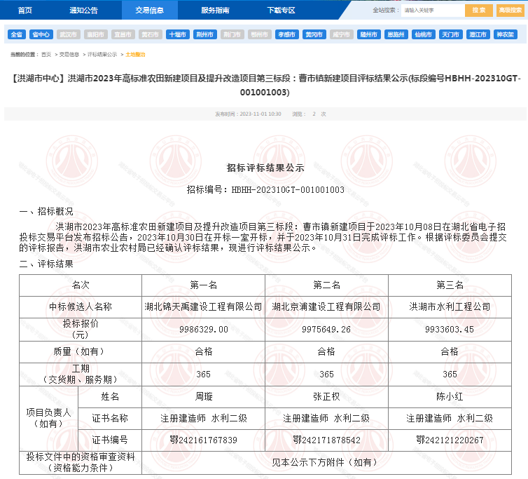
Task: Open 高级搜索 advanced search
Action: pyautogui.click(x=511, y=11)
